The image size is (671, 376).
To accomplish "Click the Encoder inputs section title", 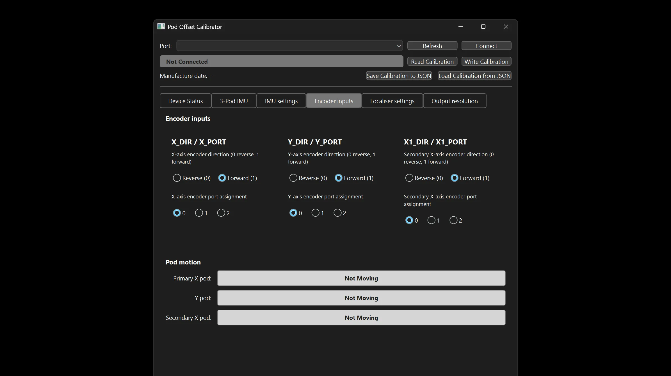I will pyautogui.click(x=188, y=119).
